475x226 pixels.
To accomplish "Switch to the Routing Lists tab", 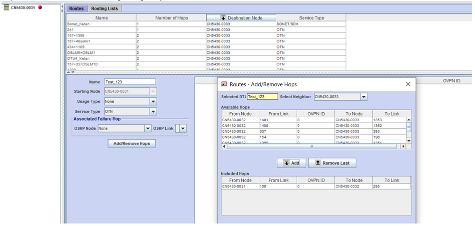I will coord(105,8).
